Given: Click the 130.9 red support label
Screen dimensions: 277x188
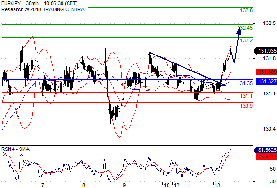Looking at the screenshot, I should [246, 106].
